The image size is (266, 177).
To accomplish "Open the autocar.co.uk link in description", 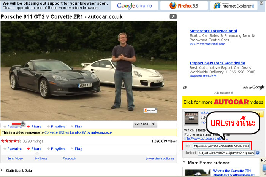I will [x=206, y=139].
